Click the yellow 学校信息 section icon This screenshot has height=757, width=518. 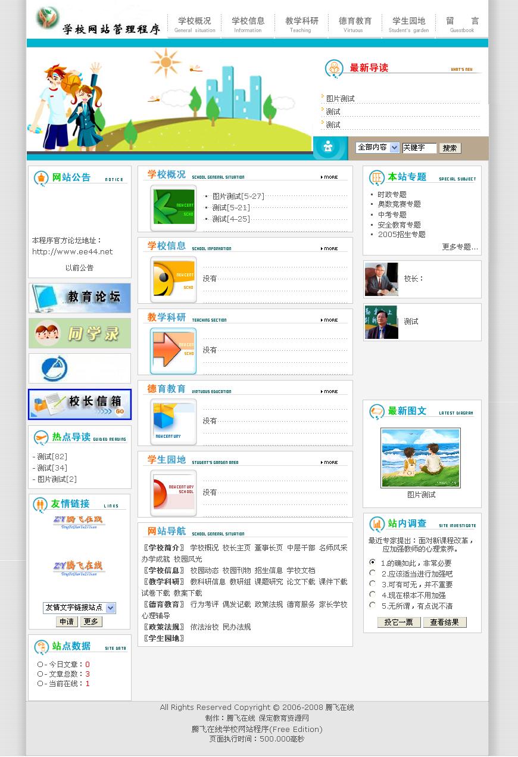click(173, 279)
